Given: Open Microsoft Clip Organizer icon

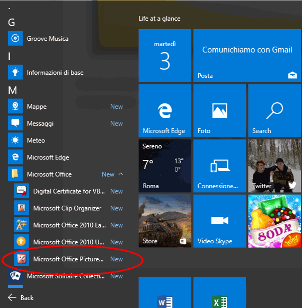Looking at the screenshot, I should click(22, 208).
